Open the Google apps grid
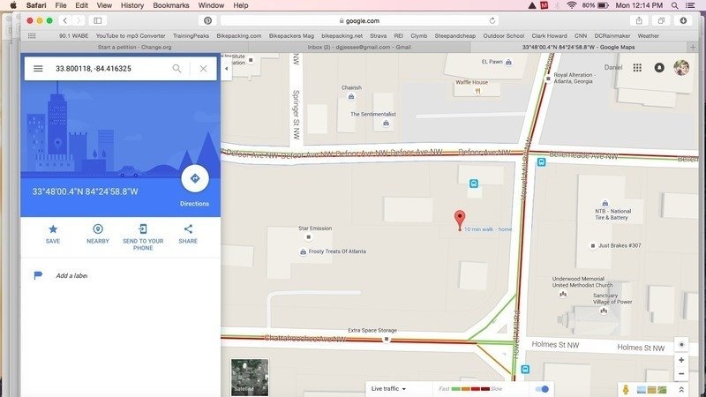The width and height of the screenshot is (706, 397). [x=636, y=67]
